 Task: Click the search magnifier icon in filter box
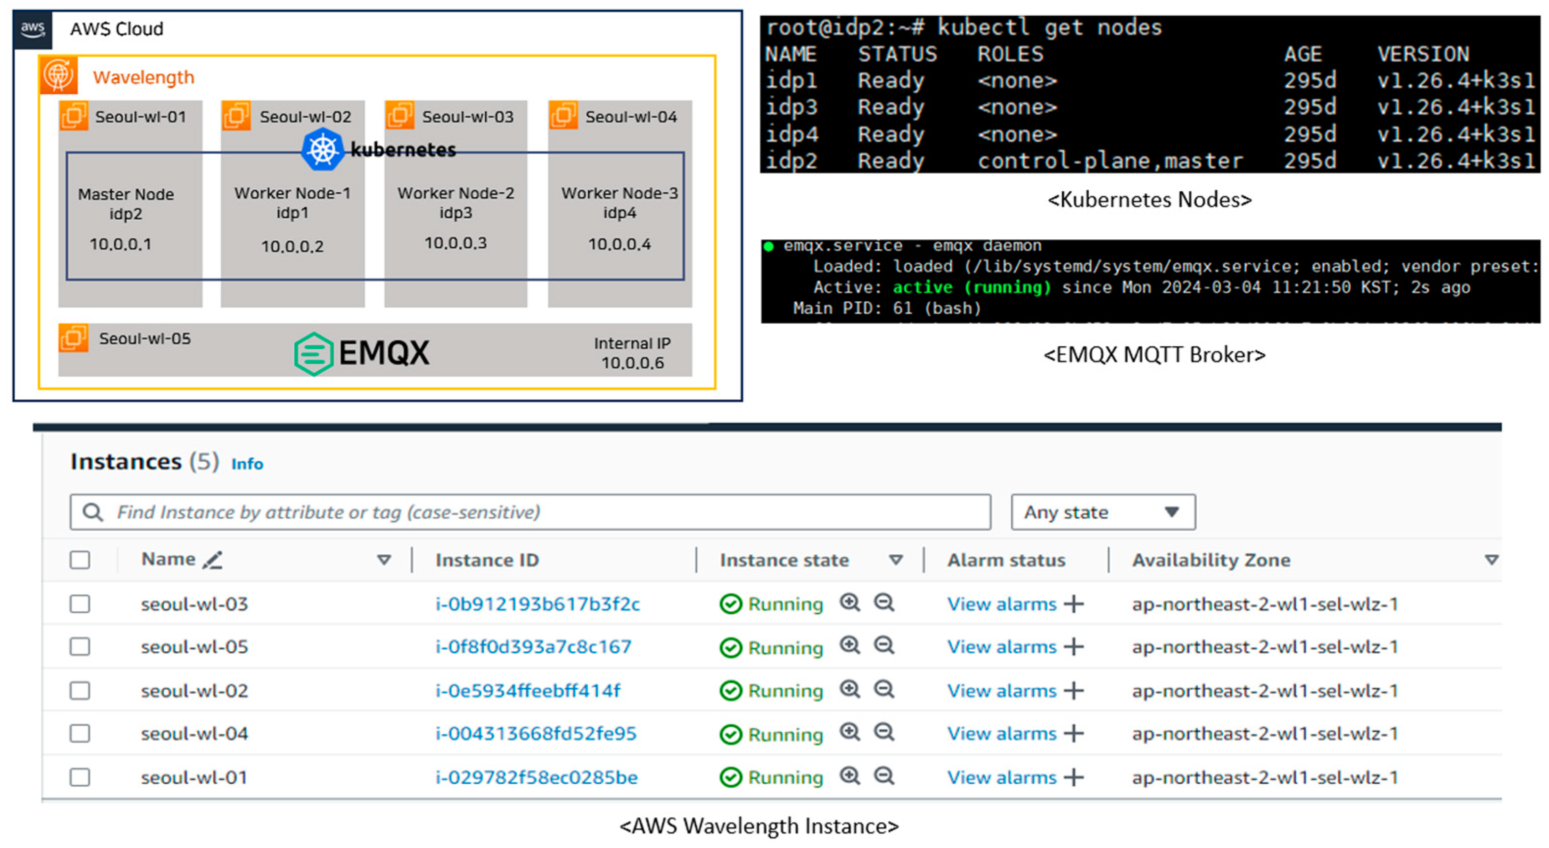[93, 512]
